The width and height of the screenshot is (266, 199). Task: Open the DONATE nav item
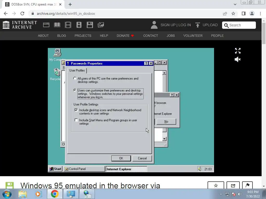(125, 36)
